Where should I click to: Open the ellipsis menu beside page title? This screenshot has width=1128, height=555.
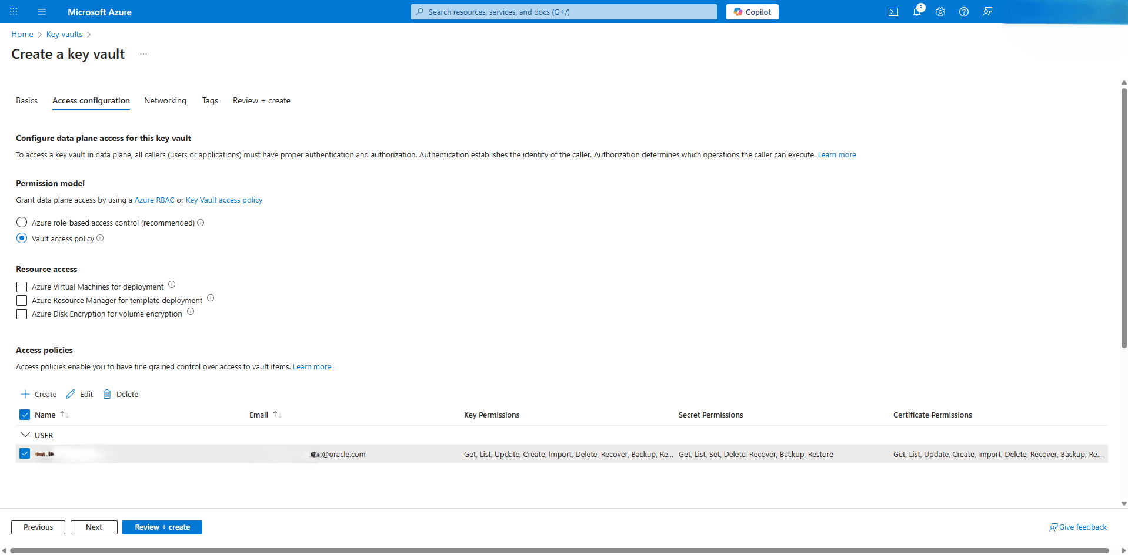pos(143,53)
